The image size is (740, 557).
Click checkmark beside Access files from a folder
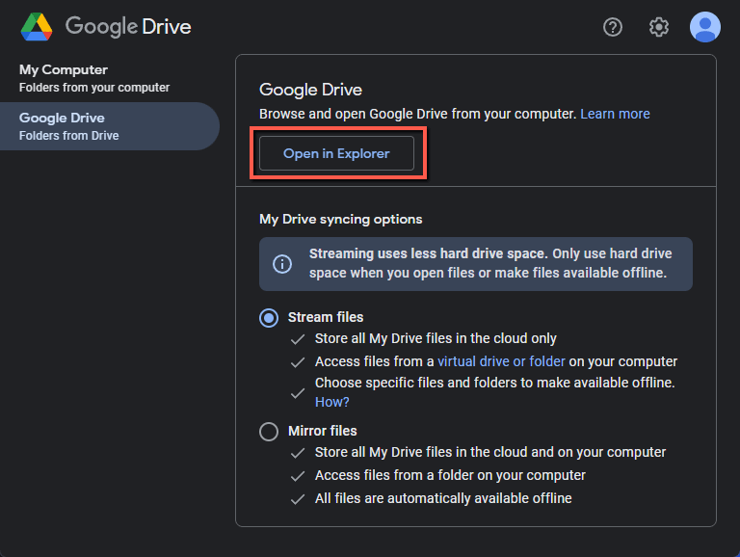point(298,476)
